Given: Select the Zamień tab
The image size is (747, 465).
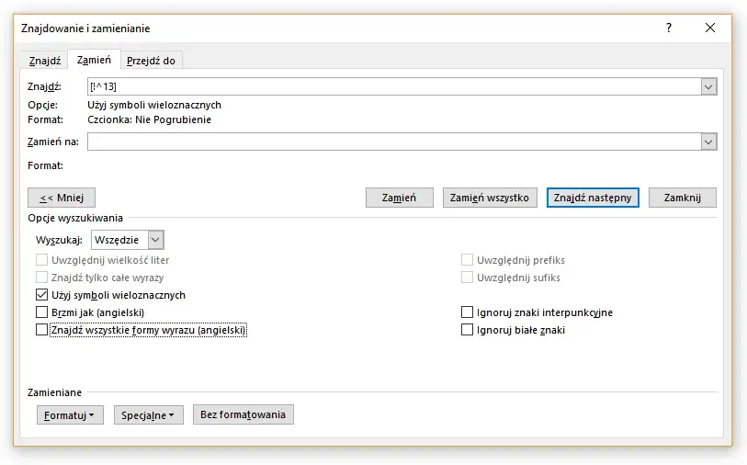Looking at the screenshot, I should 95,60.
